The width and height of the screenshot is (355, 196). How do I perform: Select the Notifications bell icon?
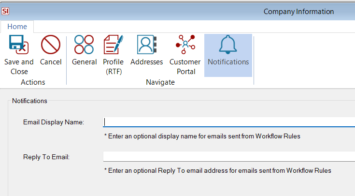click(228, 45)
